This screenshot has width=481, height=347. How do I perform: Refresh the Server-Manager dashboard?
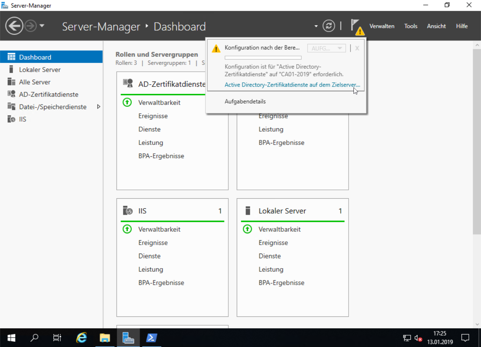329,26
